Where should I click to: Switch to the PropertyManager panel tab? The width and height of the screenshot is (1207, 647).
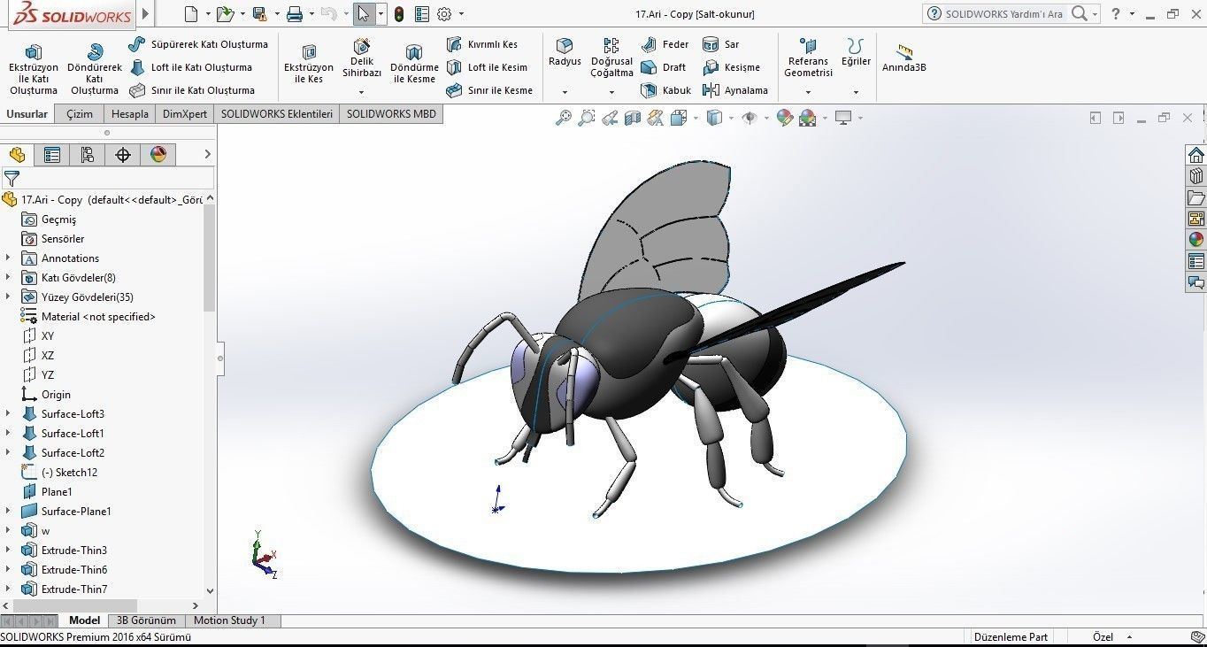pos(52,155)
